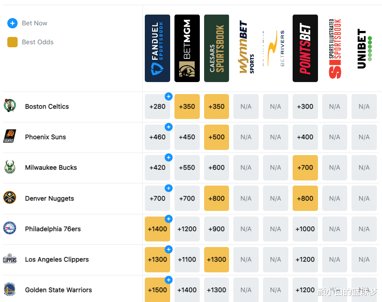
Task: Click the Boston Celtics team logo
Action: coord(10,105)
